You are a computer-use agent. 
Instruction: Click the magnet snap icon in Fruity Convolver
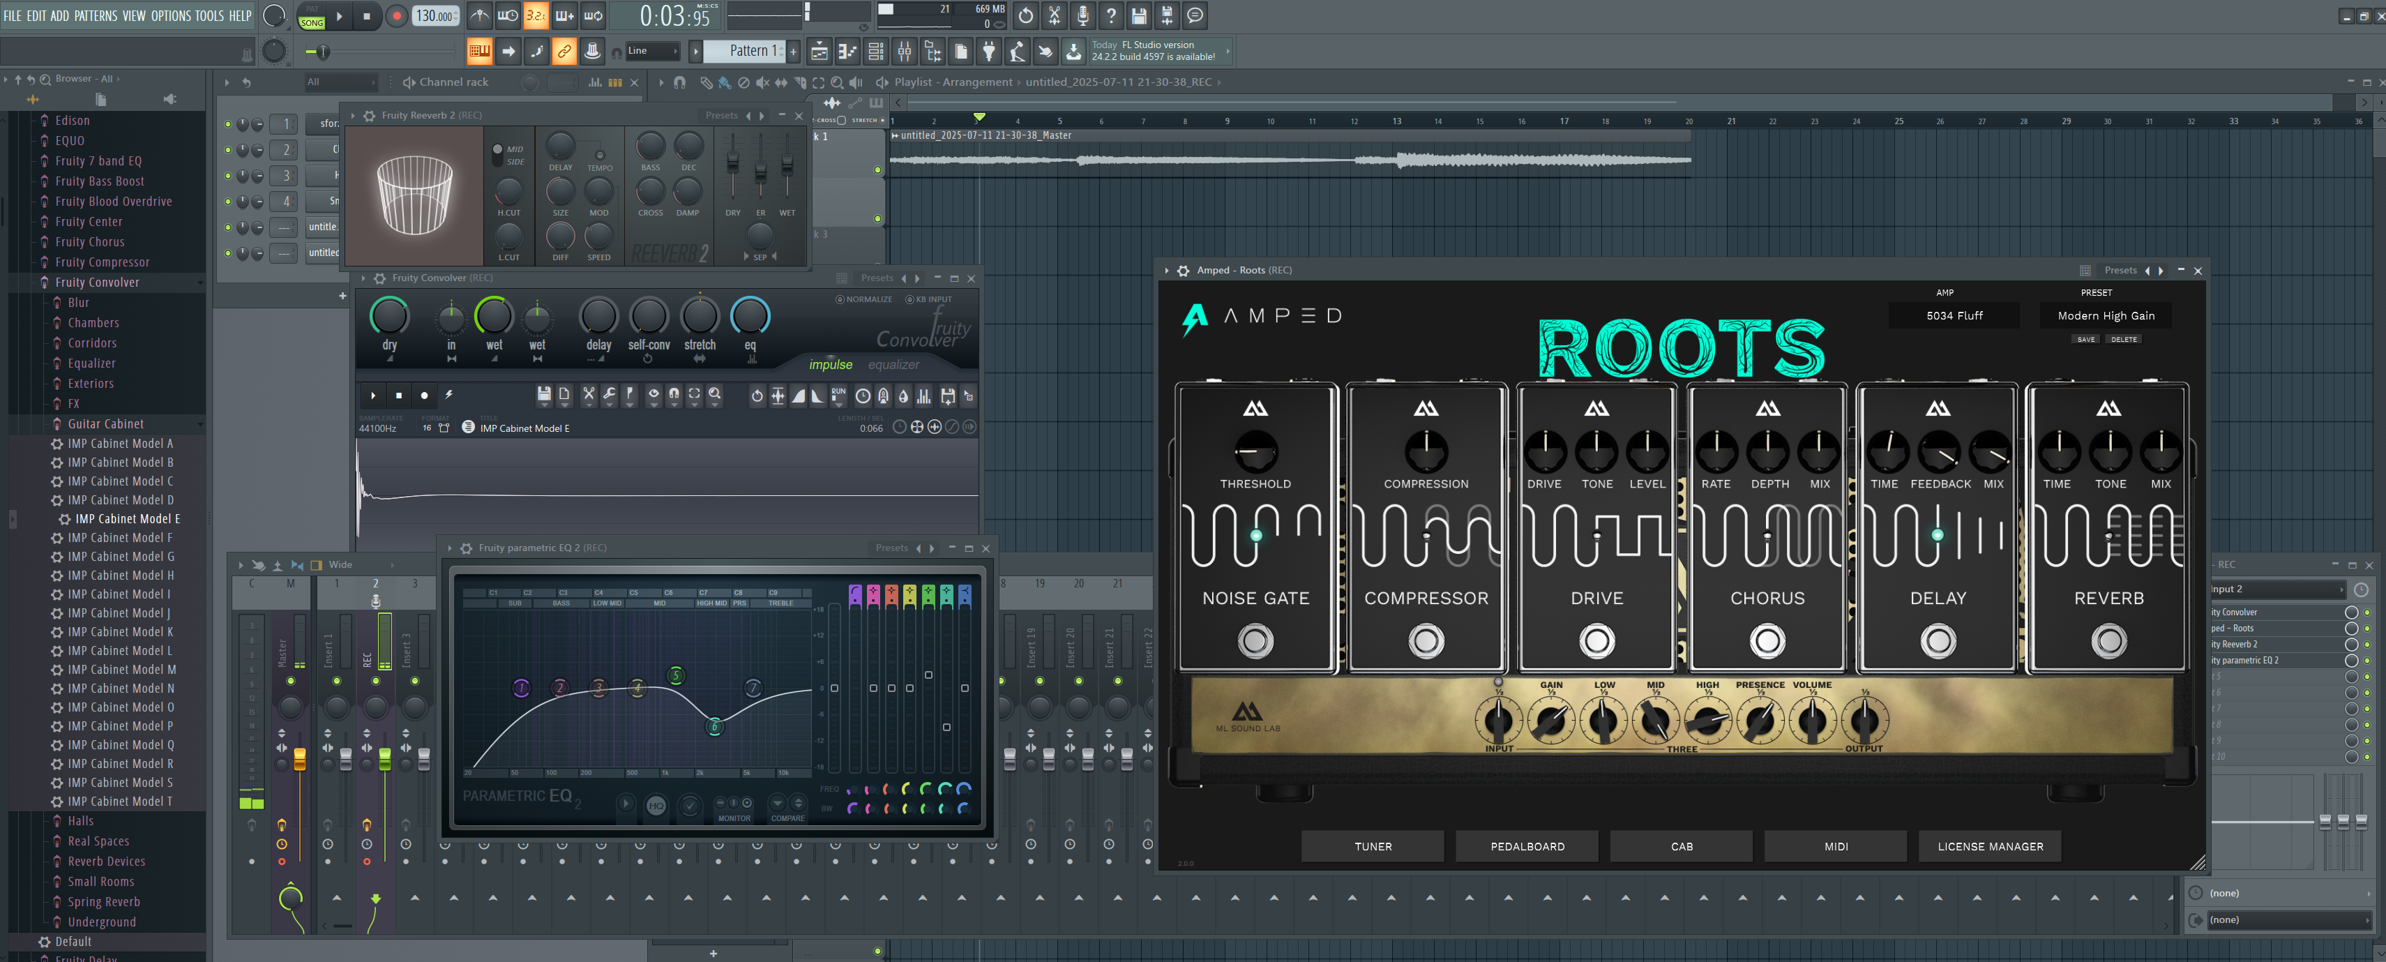pos(673,395)
